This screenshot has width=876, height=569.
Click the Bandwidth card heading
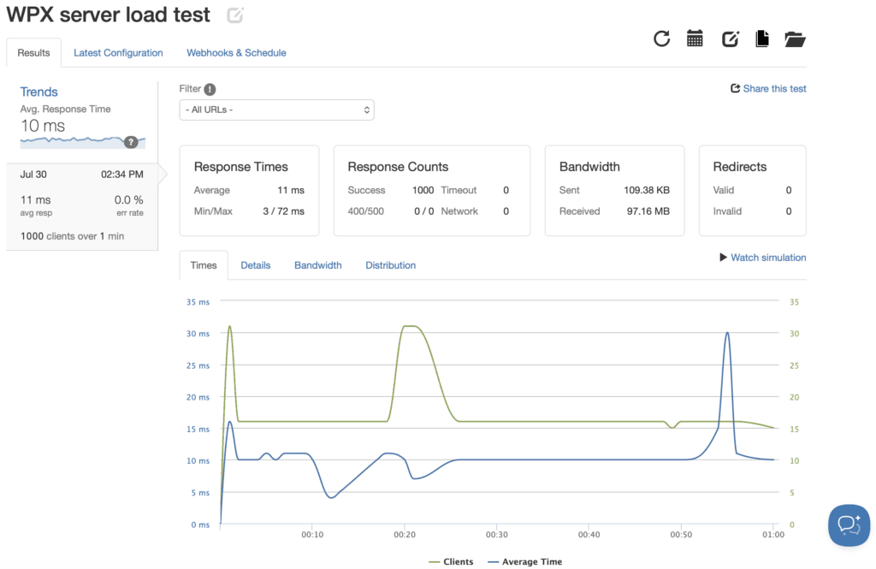click(x=589, y=167)
